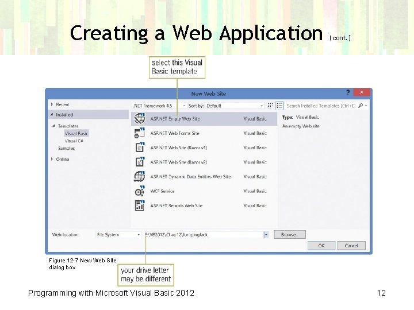
Task: Close the New Web Site dialog
Action: coord(361,92)
